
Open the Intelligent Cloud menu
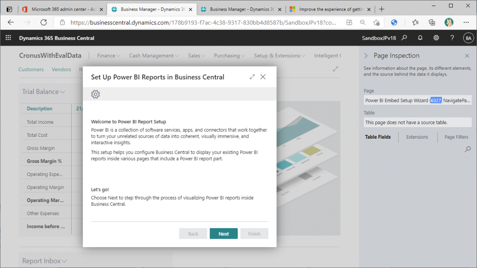pyautogui.click(x=327, y=56)
